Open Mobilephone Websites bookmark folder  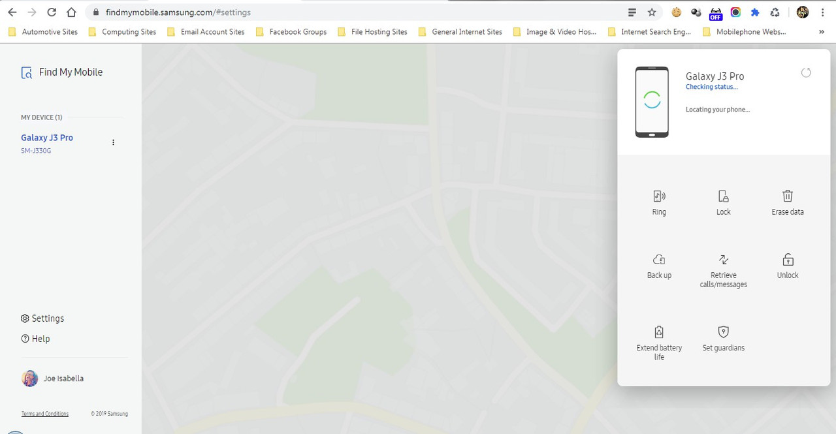(x=744, y=31)
